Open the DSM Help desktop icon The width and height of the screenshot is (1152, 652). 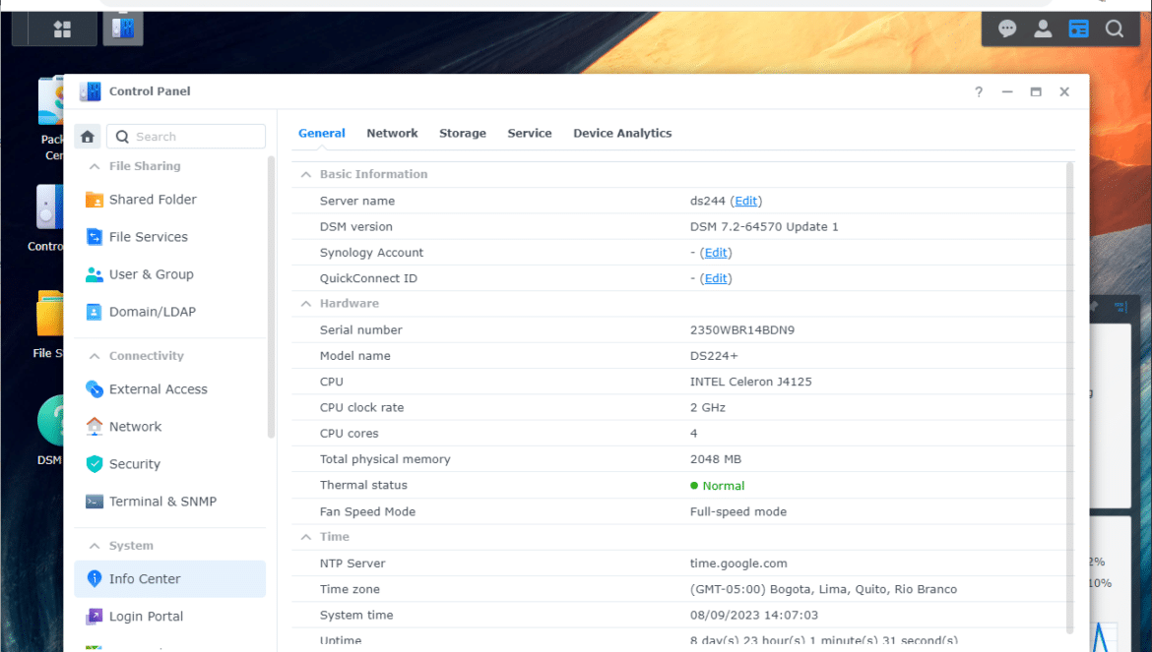point(50,421)
